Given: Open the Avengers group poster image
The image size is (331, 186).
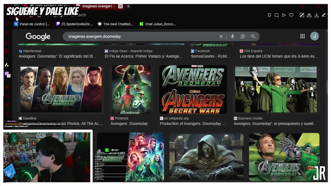Looking at the screenshot, I should point(130,157).
